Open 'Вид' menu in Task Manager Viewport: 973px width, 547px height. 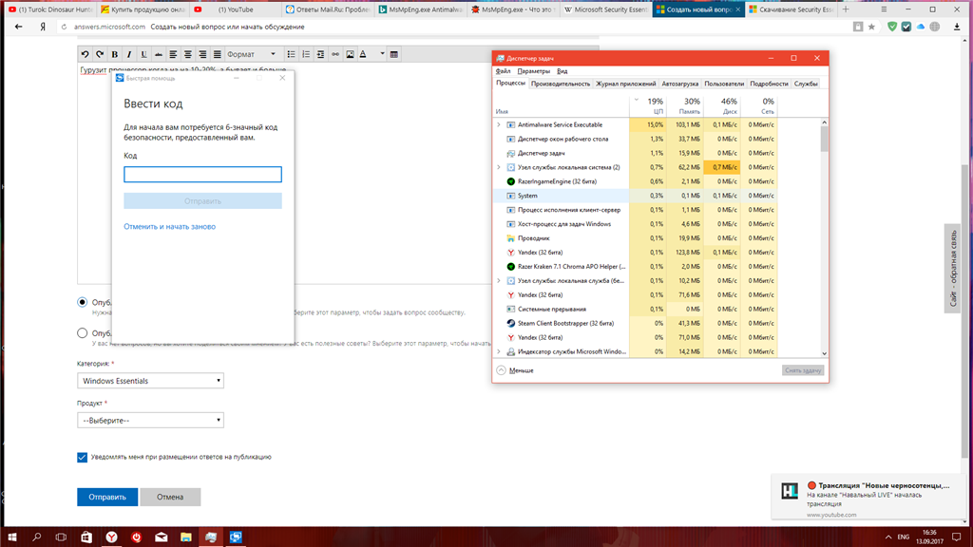563,71
